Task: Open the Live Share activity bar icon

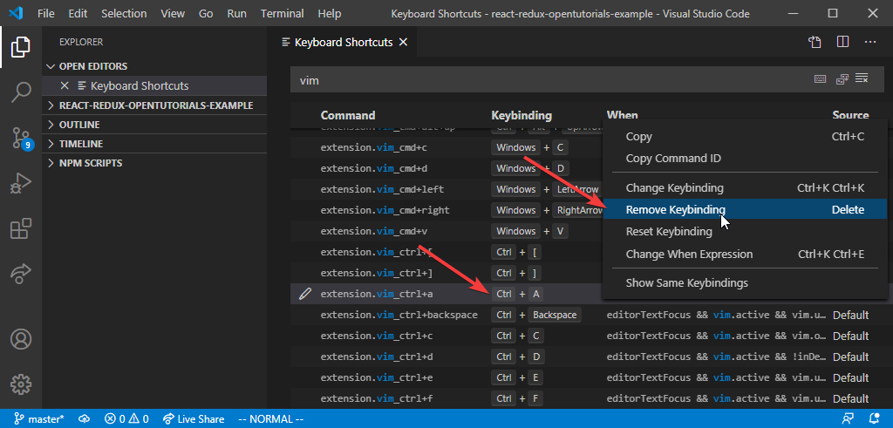Action: tap(21, 275)
